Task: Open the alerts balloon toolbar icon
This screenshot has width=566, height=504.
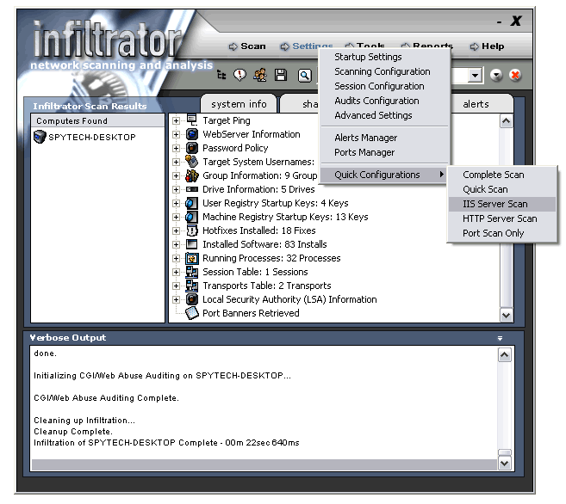Action: [x=239, y=75]
